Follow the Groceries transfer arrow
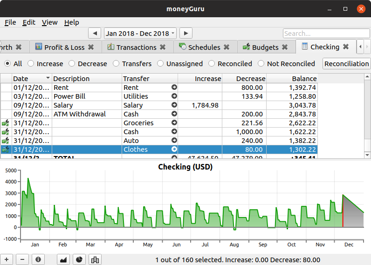371x265 pixels. [x=174, y=122]
